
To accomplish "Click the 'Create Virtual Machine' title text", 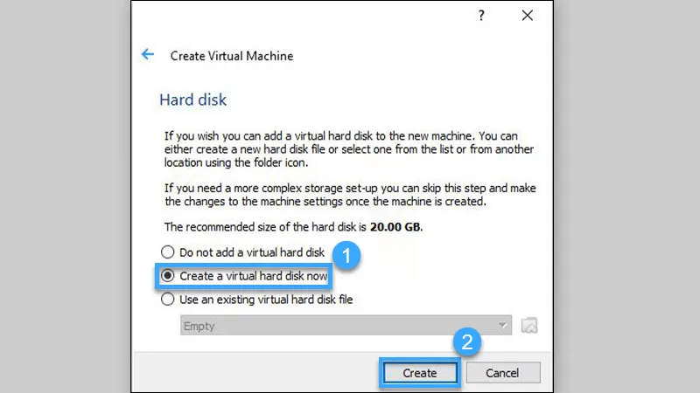I will point(232,56).
